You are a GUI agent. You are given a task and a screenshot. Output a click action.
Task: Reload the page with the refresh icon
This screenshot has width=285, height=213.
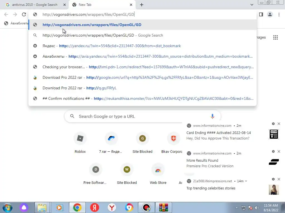click(24, 14)
